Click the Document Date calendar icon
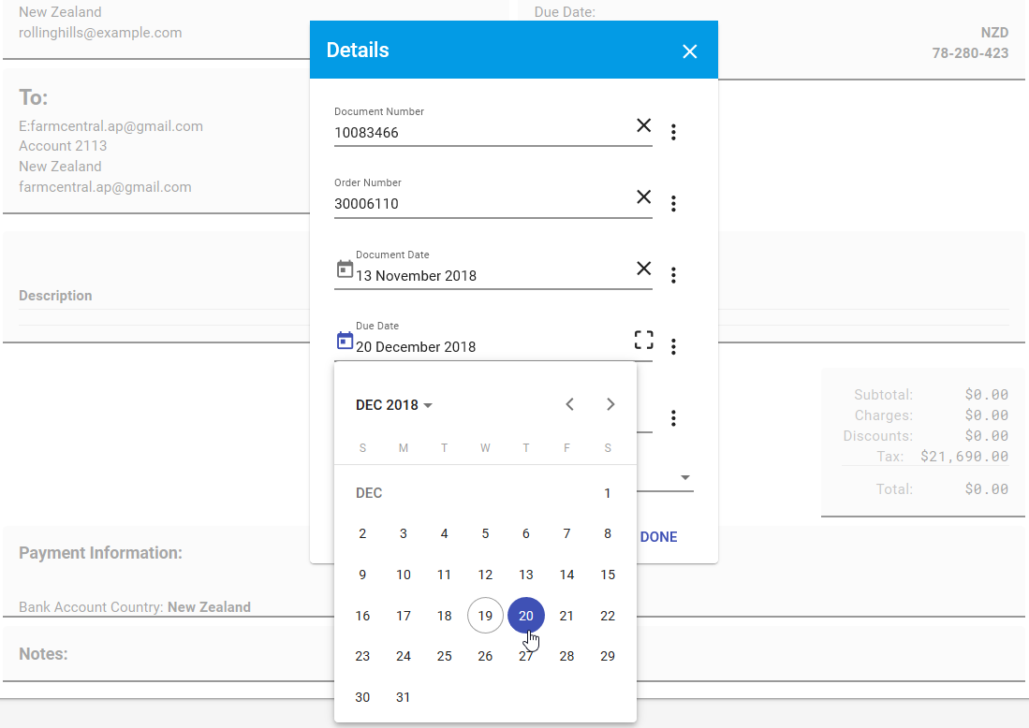This screenshot has height=728, width=1029. 345,269
